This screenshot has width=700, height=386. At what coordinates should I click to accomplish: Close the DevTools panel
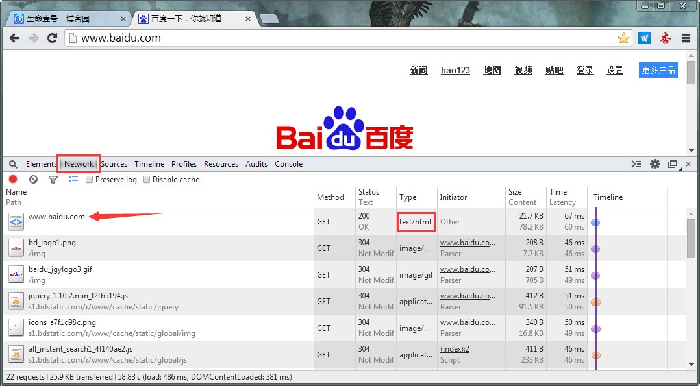pyautogui.click(x=688, y=164)
